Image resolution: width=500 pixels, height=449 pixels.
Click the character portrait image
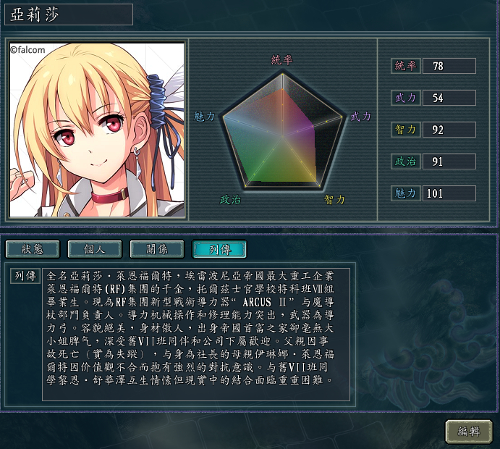tap(97, 130)
